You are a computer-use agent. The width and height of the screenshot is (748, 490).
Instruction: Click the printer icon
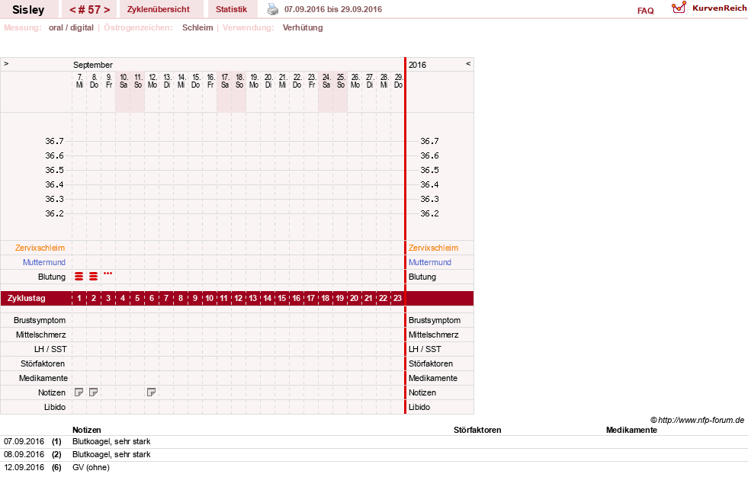tap(272, 9)
